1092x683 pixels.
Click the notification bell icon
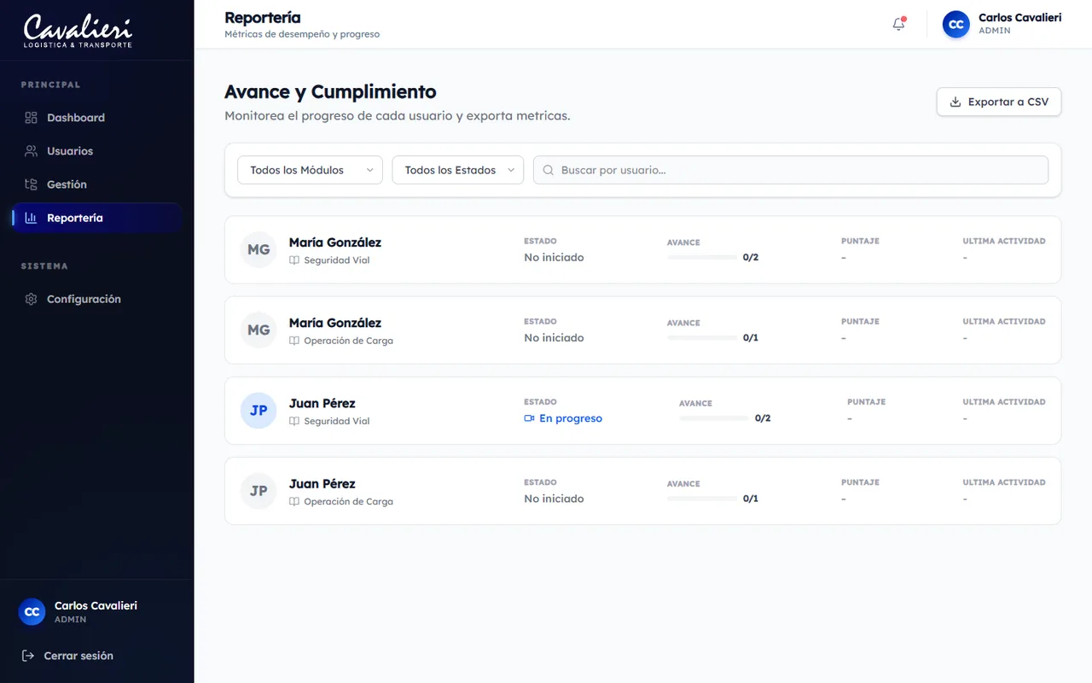[898, 25]
